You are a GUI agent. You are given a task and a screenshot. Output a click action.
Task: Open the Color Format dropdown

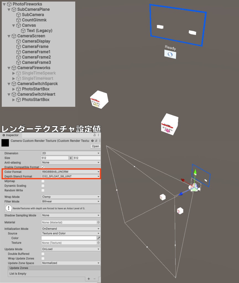click(x=71, y=172)
